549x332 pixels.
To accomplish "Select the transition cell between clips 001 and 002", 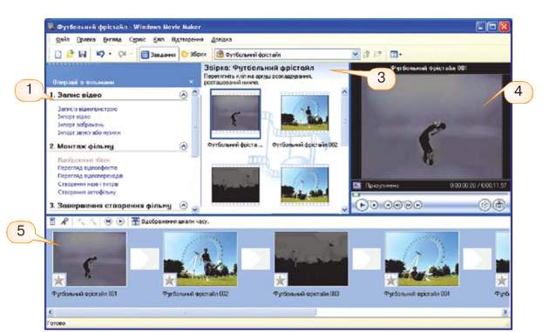I will pos(145,259).
